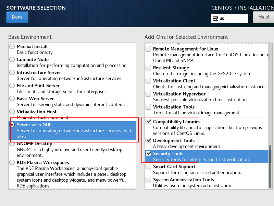Select Basic Web Server radio button
Image resolution: width=274 pixels, height=206 pixels.
pos(12,99)
